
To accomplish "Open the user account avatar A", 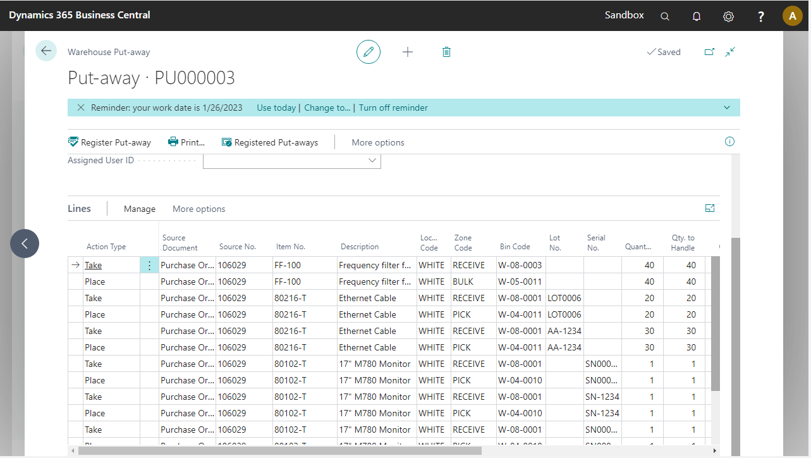I will (793, 16).
